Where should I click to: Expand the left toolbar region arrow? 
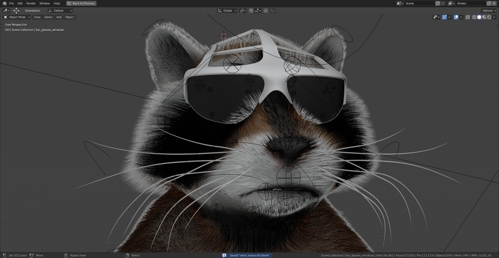point(1,26)
